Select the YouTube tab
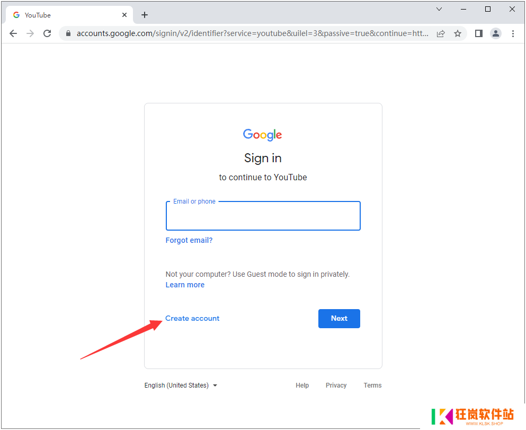 tap(64, 15)
